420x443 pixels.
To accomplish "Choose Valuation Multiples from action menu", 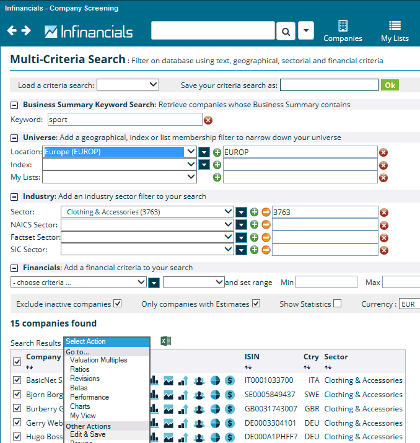I will 98,360.
